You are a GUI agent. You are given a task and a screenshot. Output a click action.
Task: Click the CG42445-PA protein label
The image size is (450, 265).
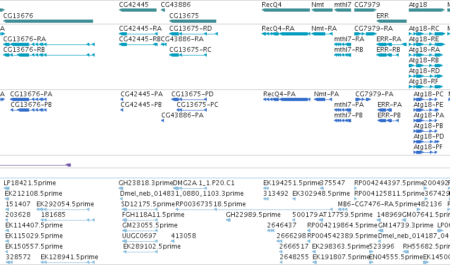tap(142, 94)
